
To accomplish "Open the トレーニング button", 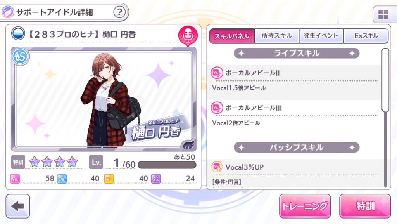I will 305,206.
